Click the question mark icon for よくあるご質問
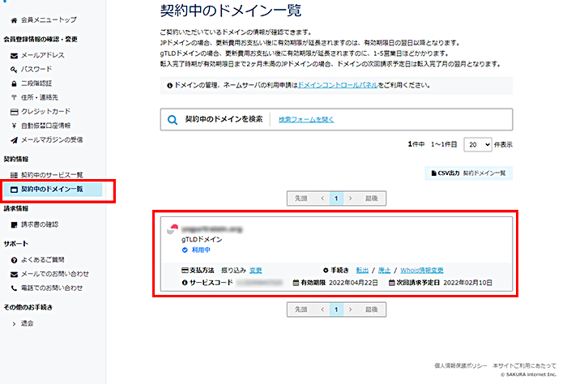This screenshot has width=567, height=384. click(x=14, y=259)
